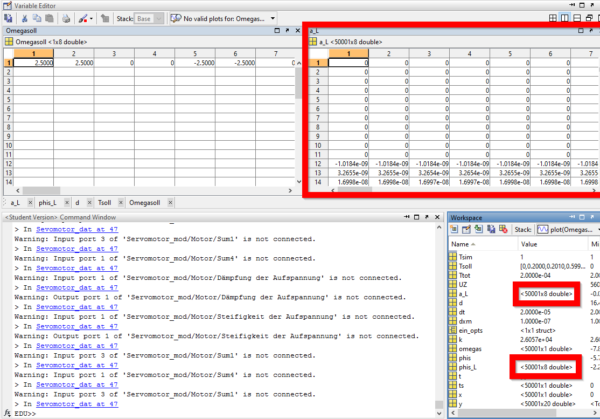This screenshot has width=600, height=419.
Task: Switch to the phis_L variable tab
Action: coord(47,203)
